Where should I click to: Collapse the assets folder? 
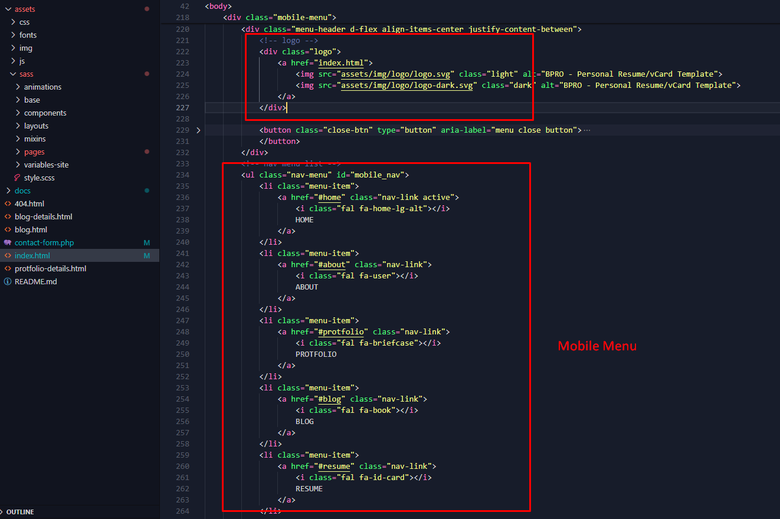pyautogui.click(x=8, y=9)
